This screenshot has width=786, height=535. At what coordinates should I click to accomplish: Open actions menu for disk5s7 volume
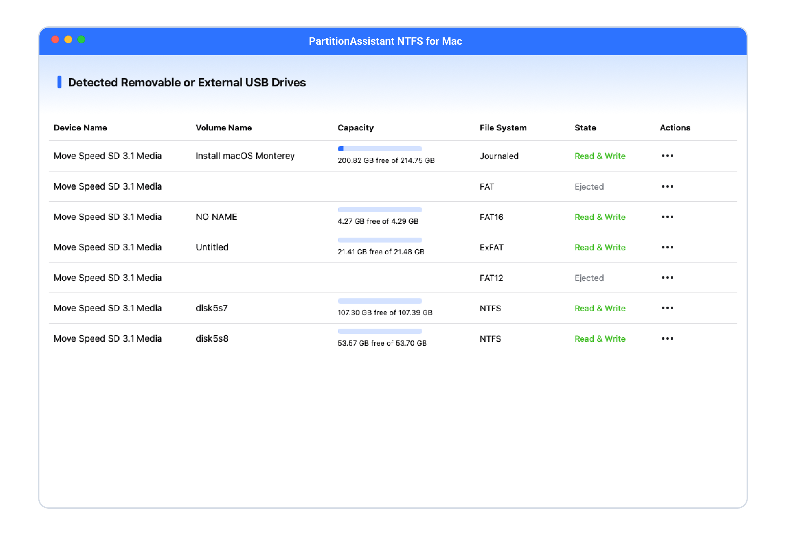point(667,308)
